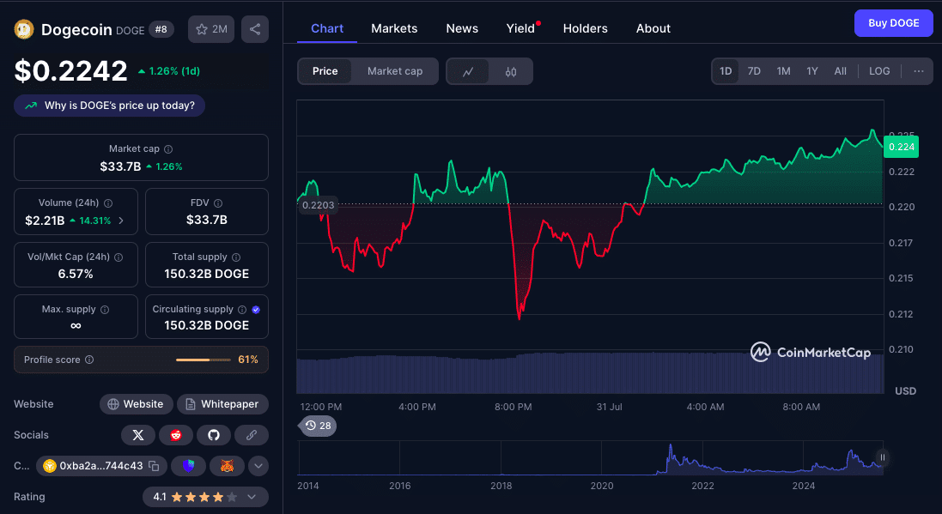942x514 pixels.
Task: Click the Reddit social icon
Action: 176,435
